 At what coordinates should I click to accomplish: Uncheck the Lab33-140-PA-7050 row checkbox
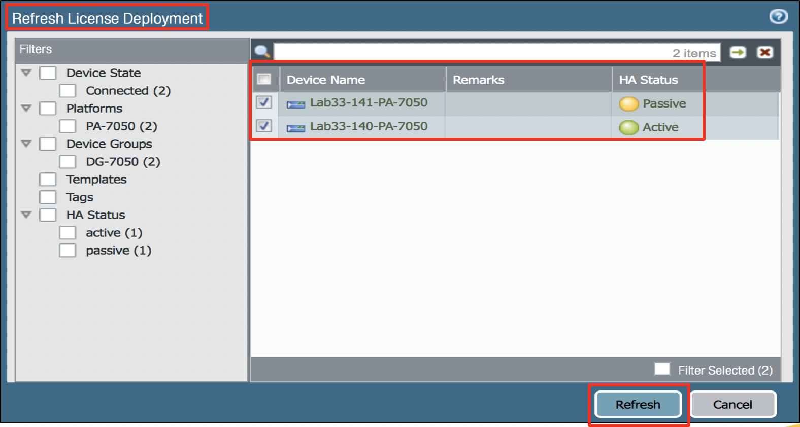tap(264, 126)
